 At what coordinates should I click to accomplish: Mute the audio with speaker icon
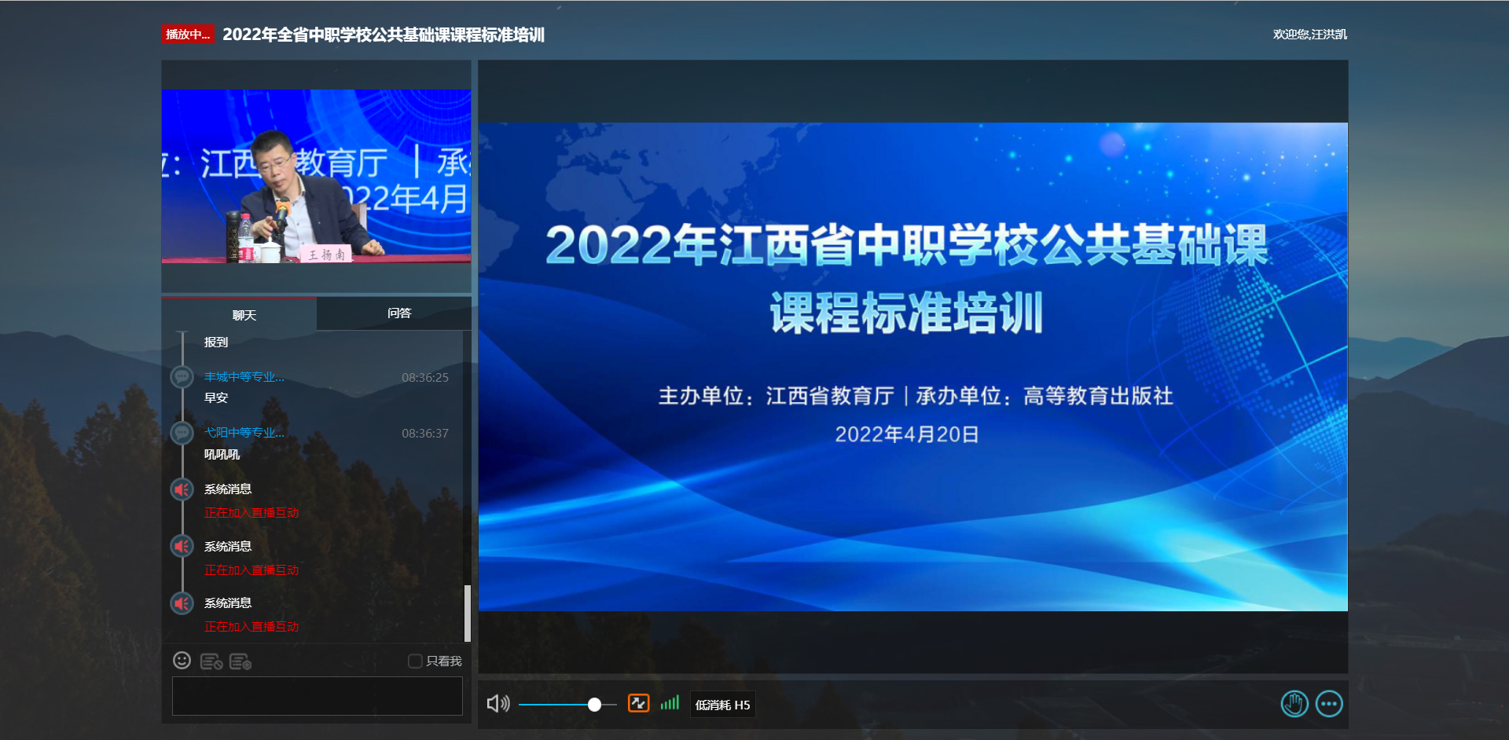click(498, 704)
